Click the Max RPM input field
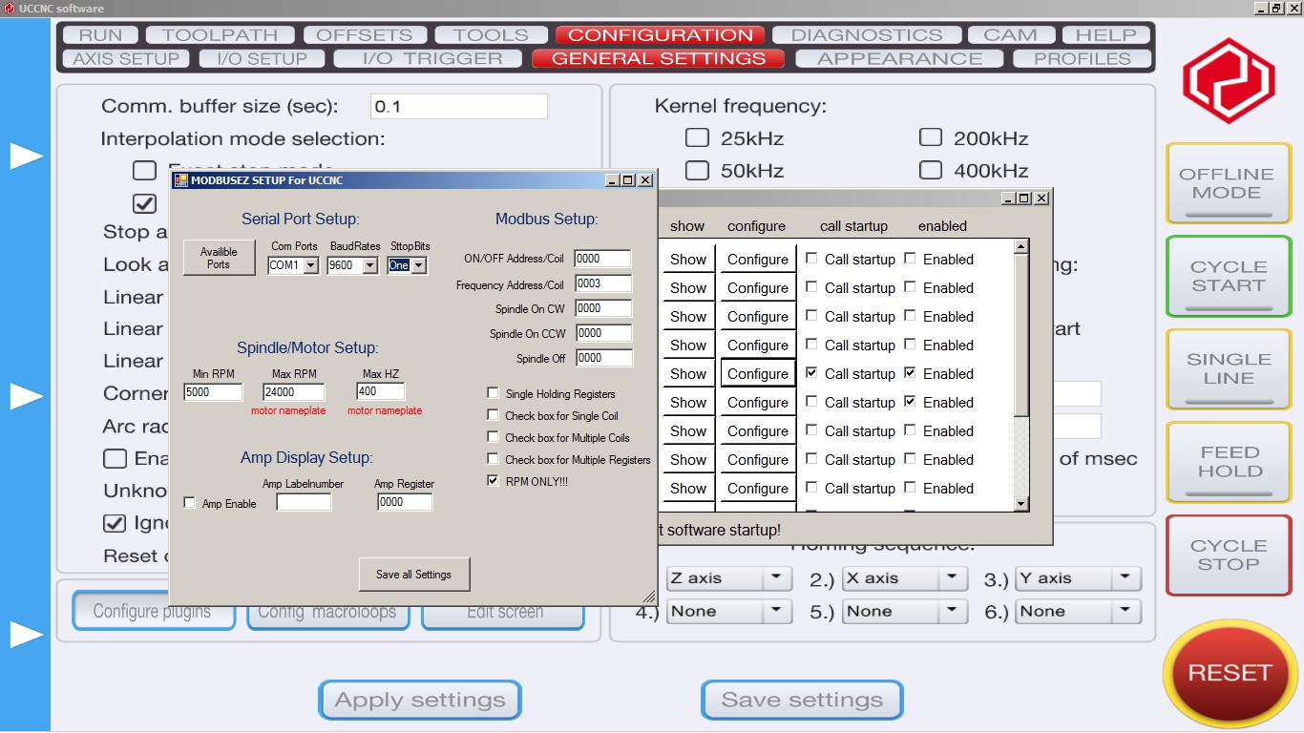Image resolution: width=1304 pixels, height=733 pixels. point(295,392)
